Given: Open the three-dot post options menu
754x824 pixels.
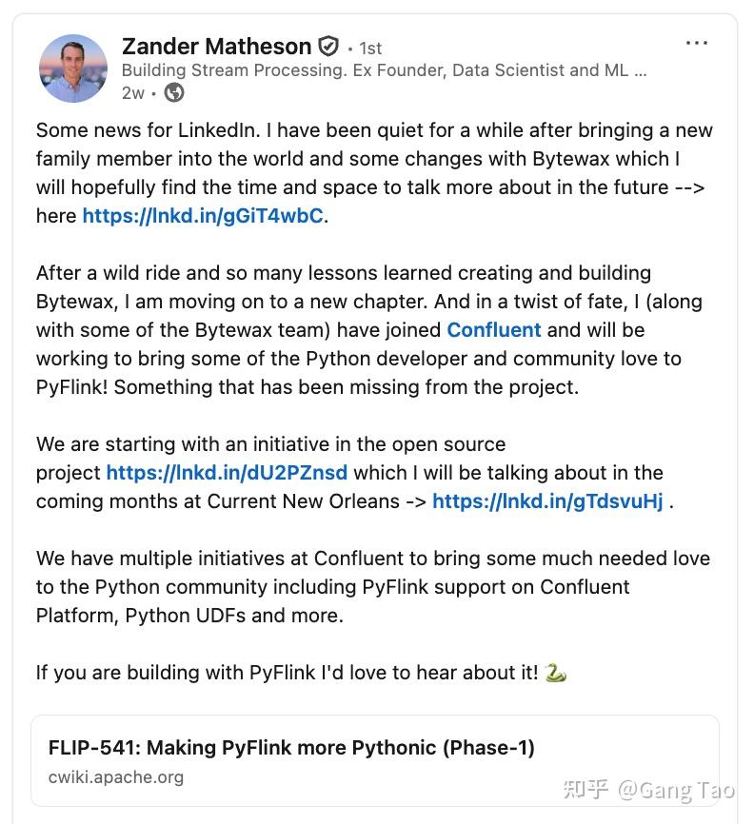Looking at the screenshot, I should pyautogui.click(x=697, y=44).
